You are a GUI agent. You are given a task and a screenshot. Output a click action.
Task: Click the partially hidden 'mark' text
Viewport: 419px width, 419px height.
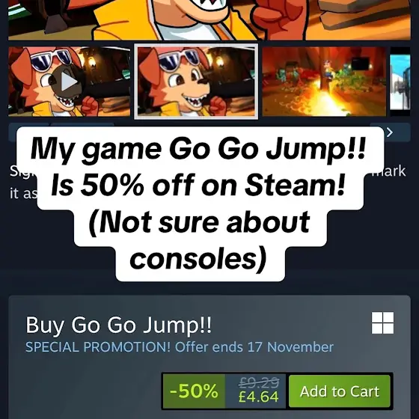click(x=392, y=171)
